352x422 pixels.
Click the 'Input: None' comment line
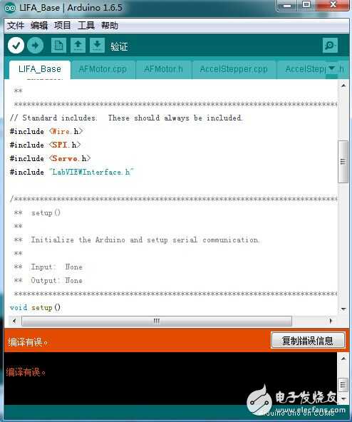(48, 267)
